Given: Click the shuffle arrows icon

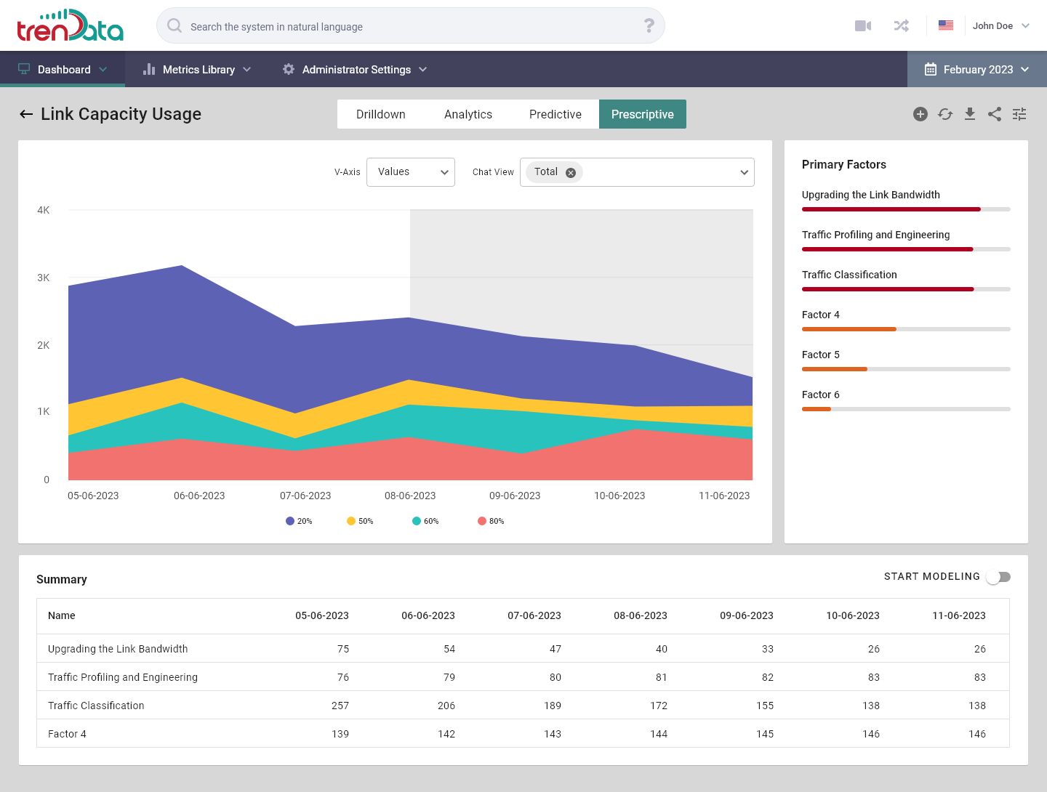Looking at the screenshot, I should click(902, 26).
